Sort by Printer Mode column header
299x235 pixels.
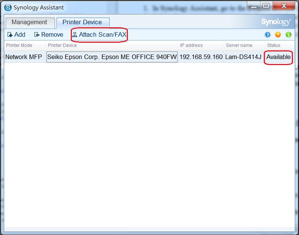[25, 45]
